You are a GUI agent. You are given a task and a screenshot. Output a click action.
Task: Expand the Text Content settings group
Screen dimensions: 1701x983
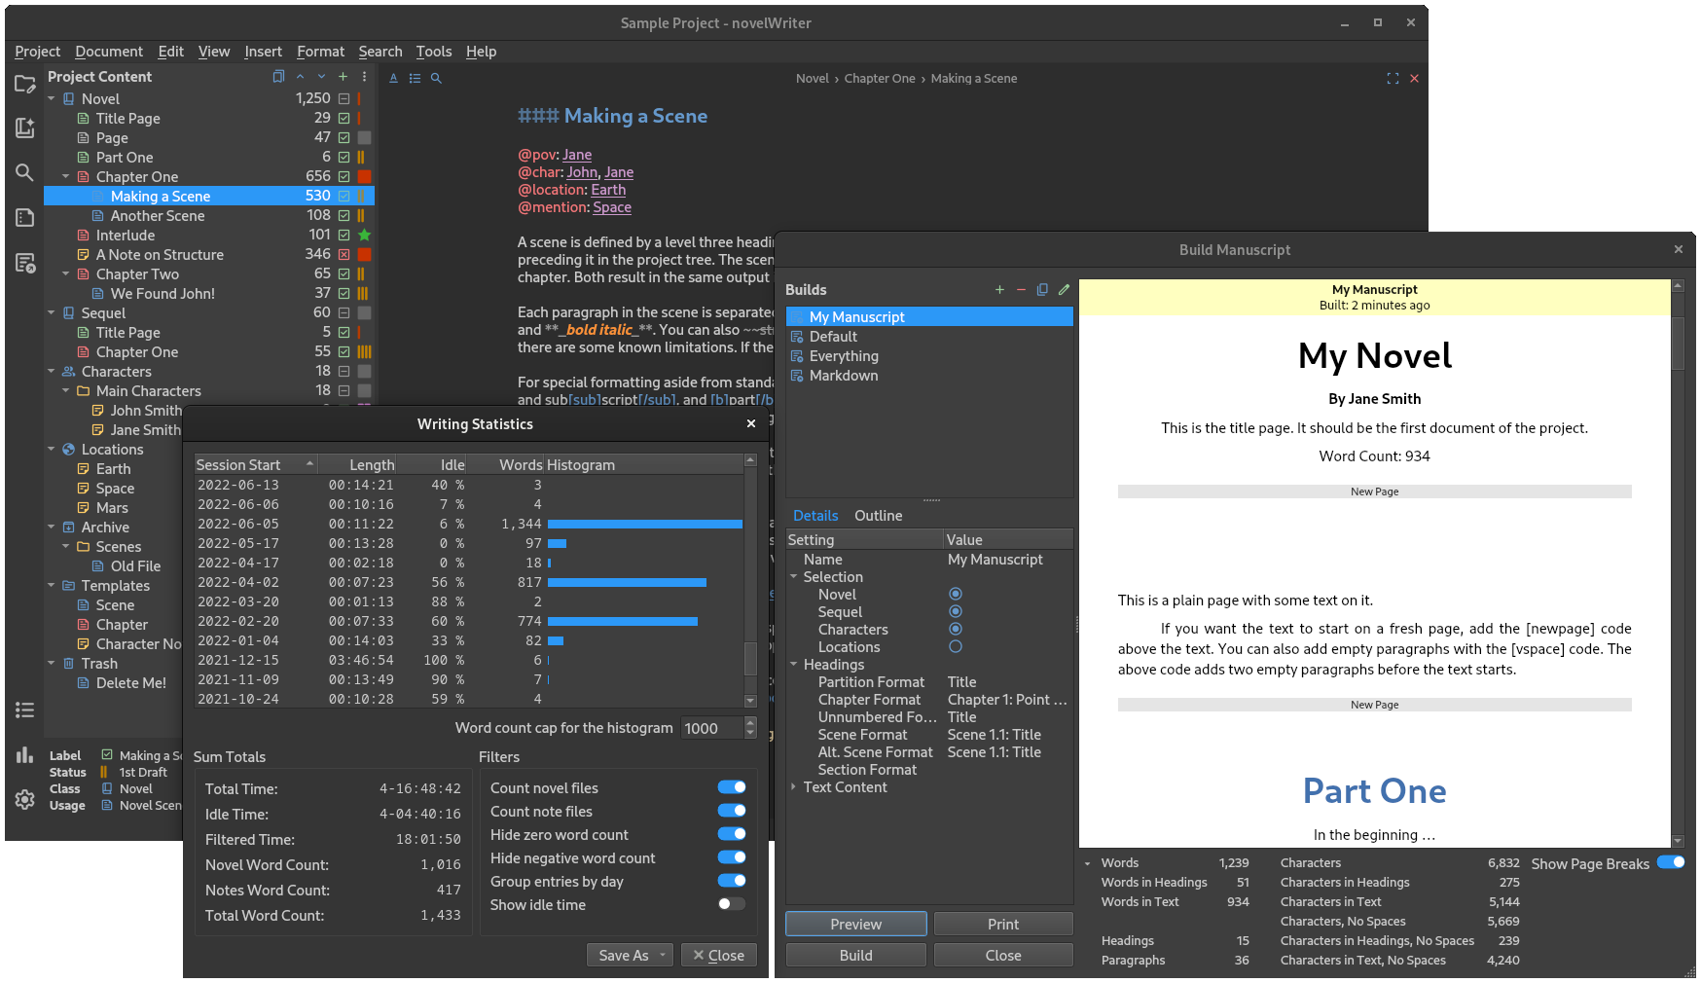click(794, 787)
